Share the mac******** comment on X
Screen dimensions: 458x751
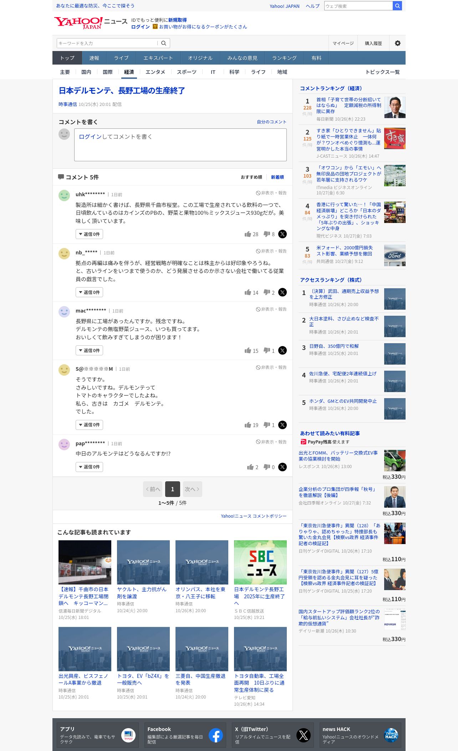pyautogui.click(x=282, y=350)
